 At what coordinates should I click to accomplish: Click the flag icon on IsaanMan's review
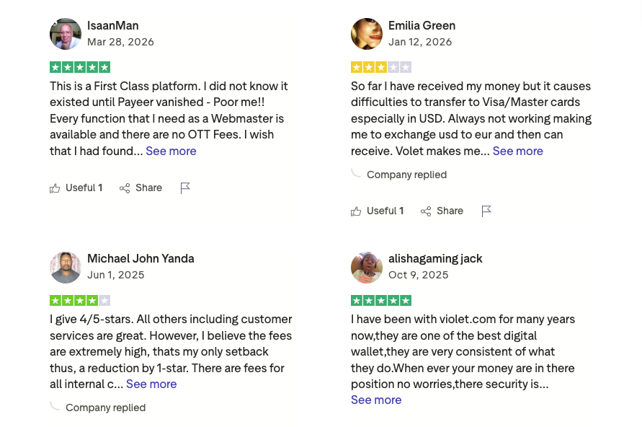(185, 188)
